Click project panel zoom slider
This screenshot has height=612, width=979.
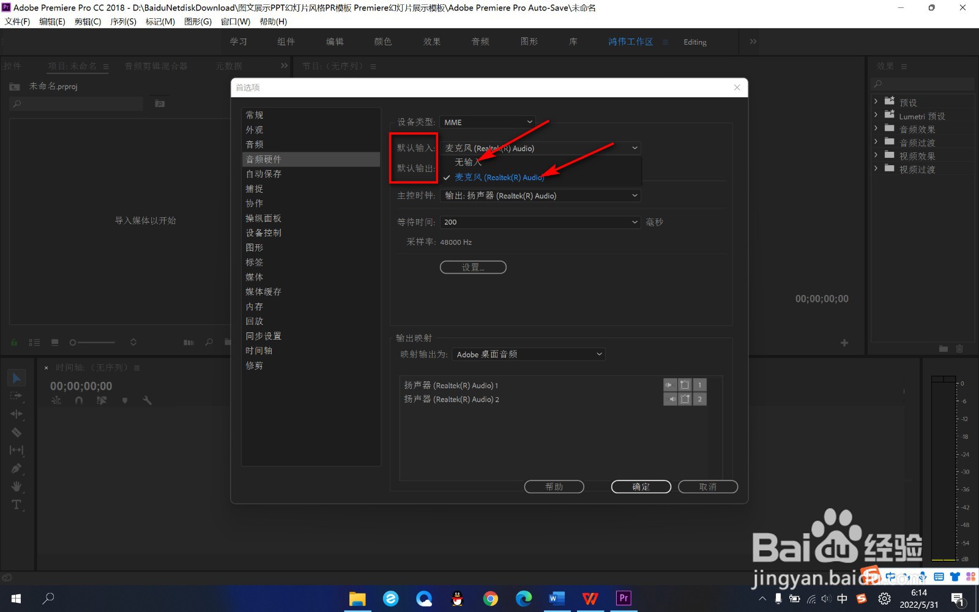pyautogui.click(x=92, y=343)
